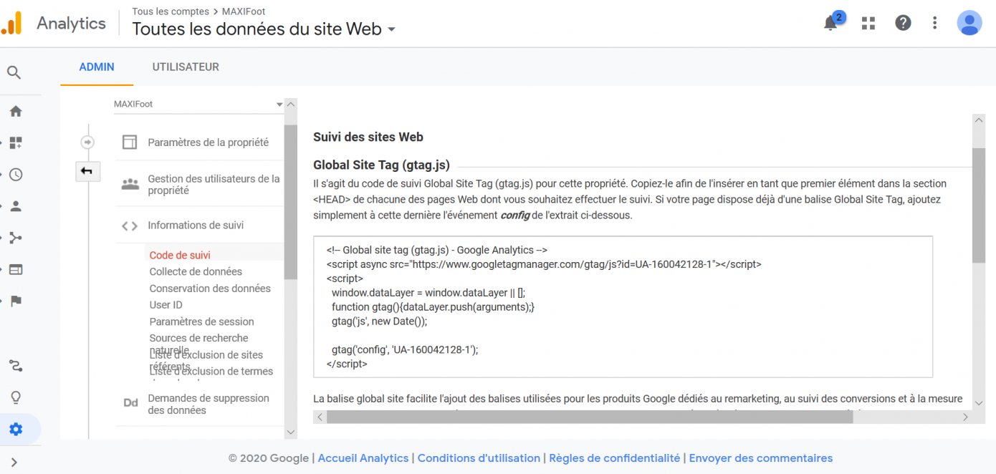The image size is (996, 474).
Task: Switch to the UTILISATEUR tab
Action: pyautogui.click(x=186, y=67)
